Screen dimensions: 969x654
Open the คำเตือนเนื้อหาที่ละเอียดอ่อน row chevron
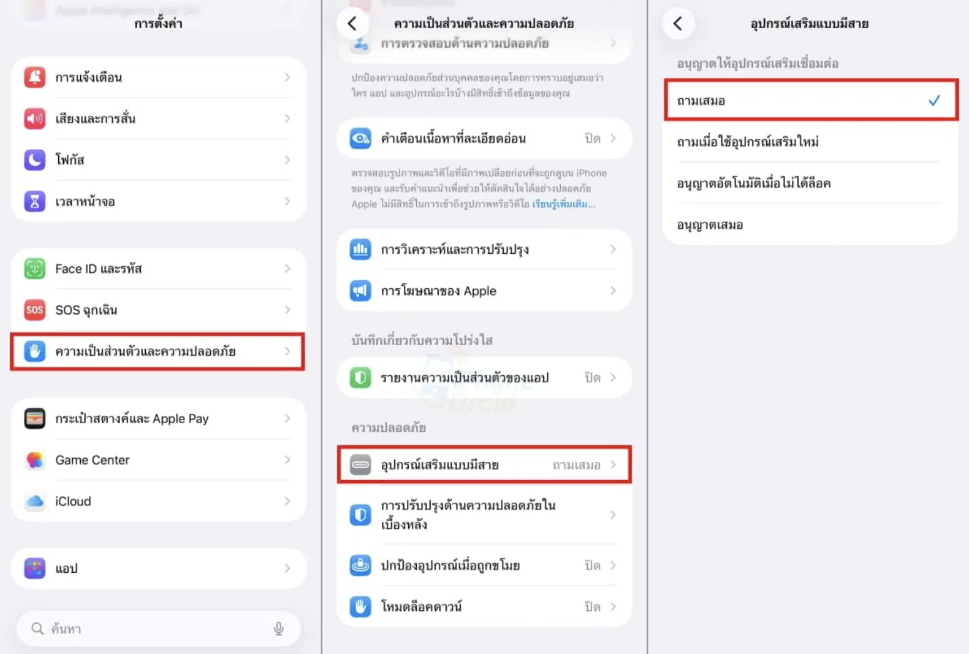point(613,138)
